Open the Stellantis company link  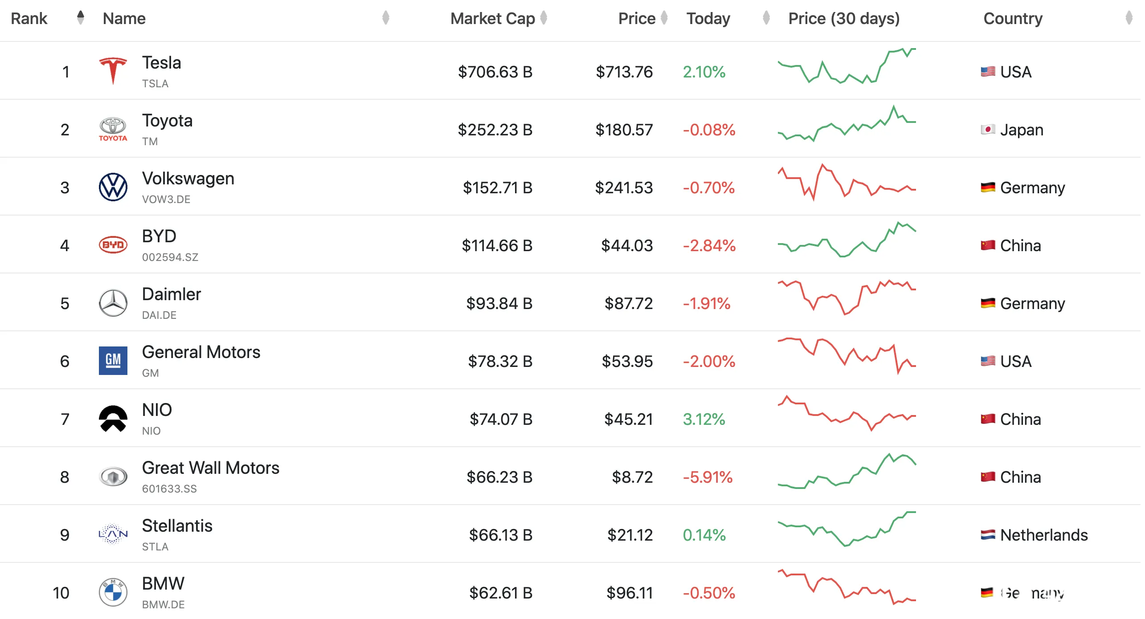coord(177,525)
